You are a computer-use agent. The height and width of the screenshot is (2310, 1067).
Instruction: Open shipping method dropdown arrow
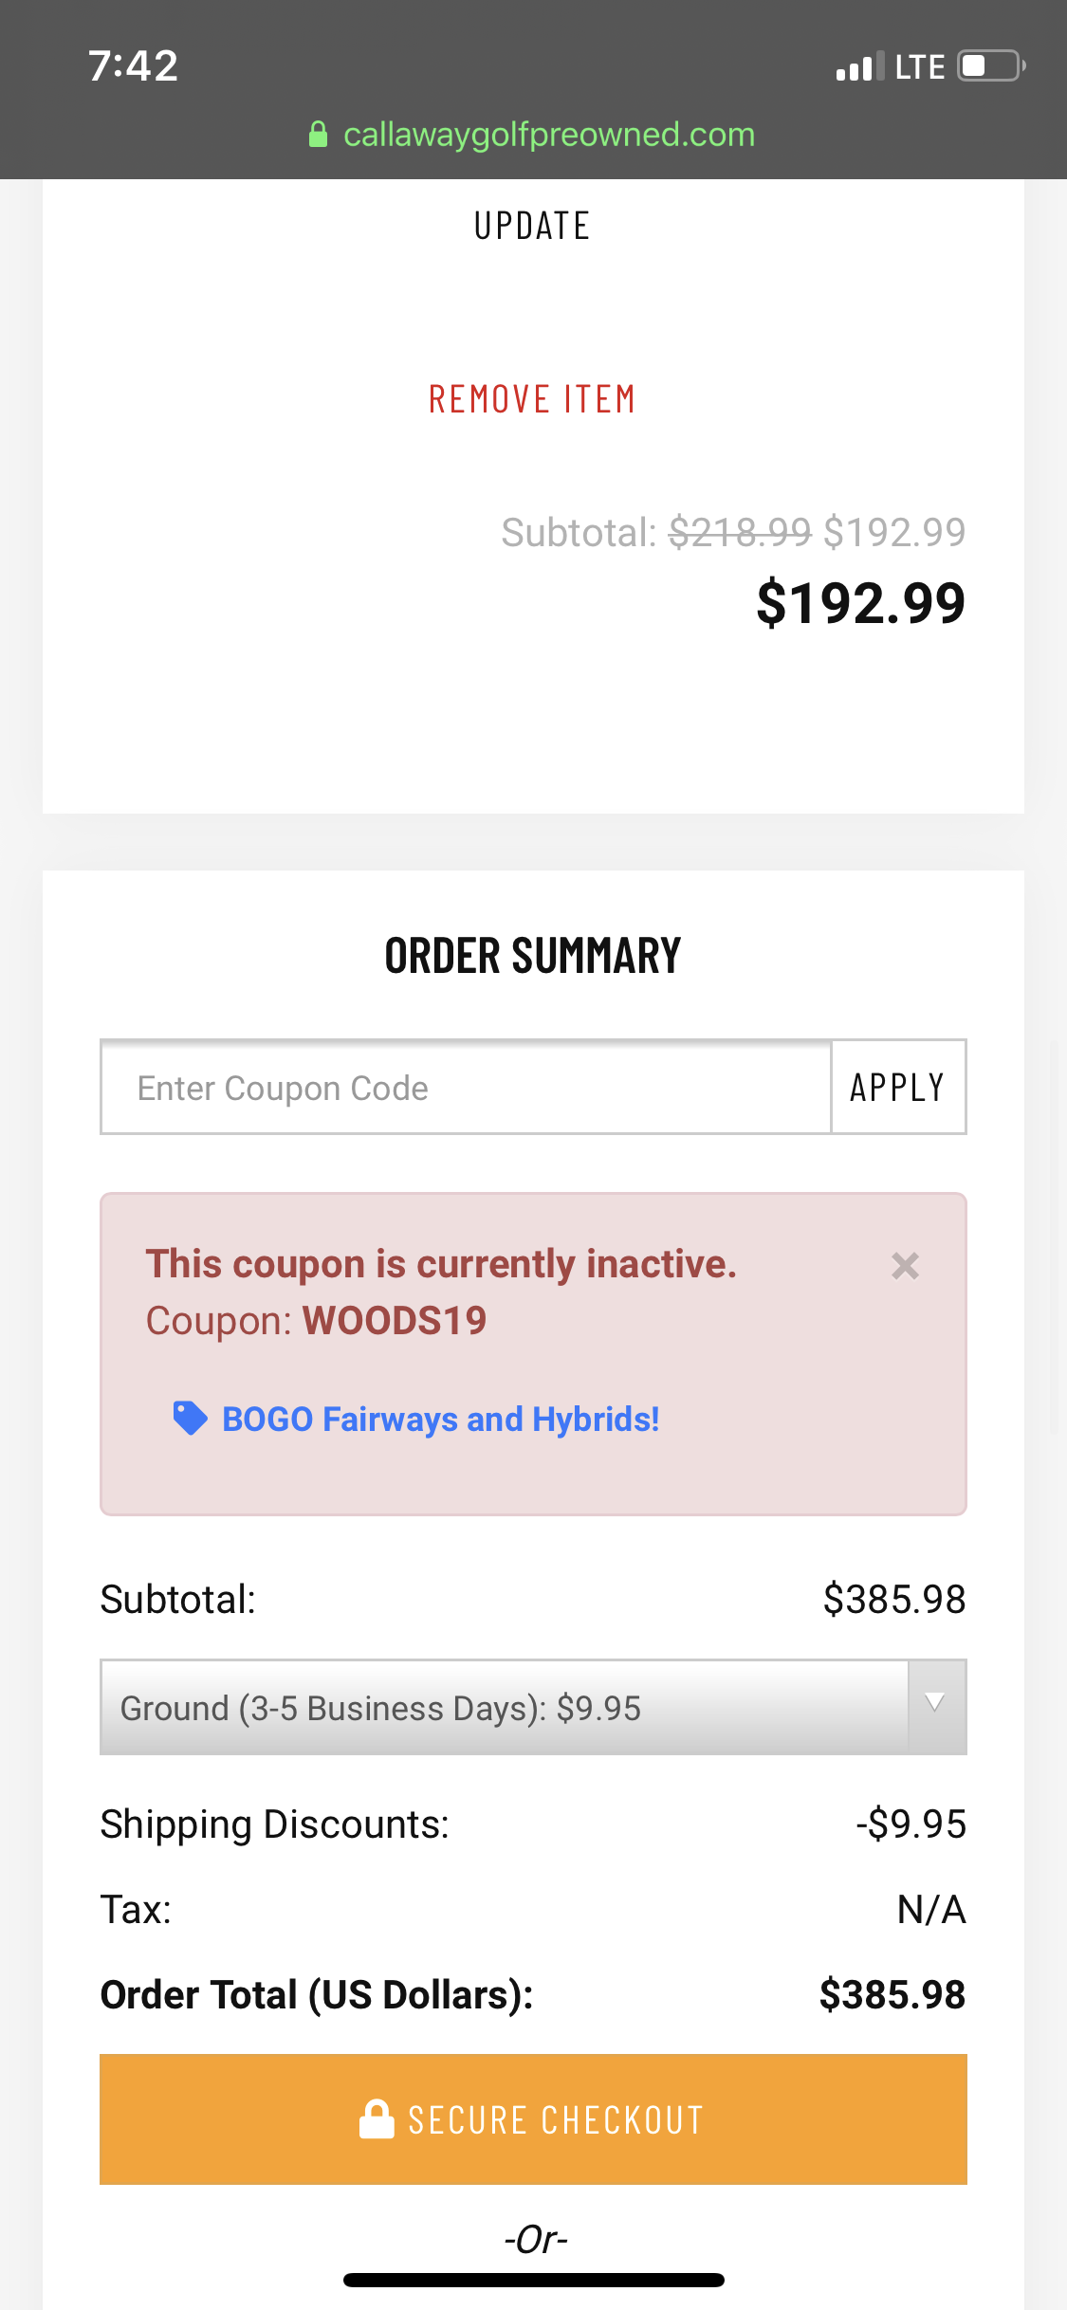coord(935,1705)
